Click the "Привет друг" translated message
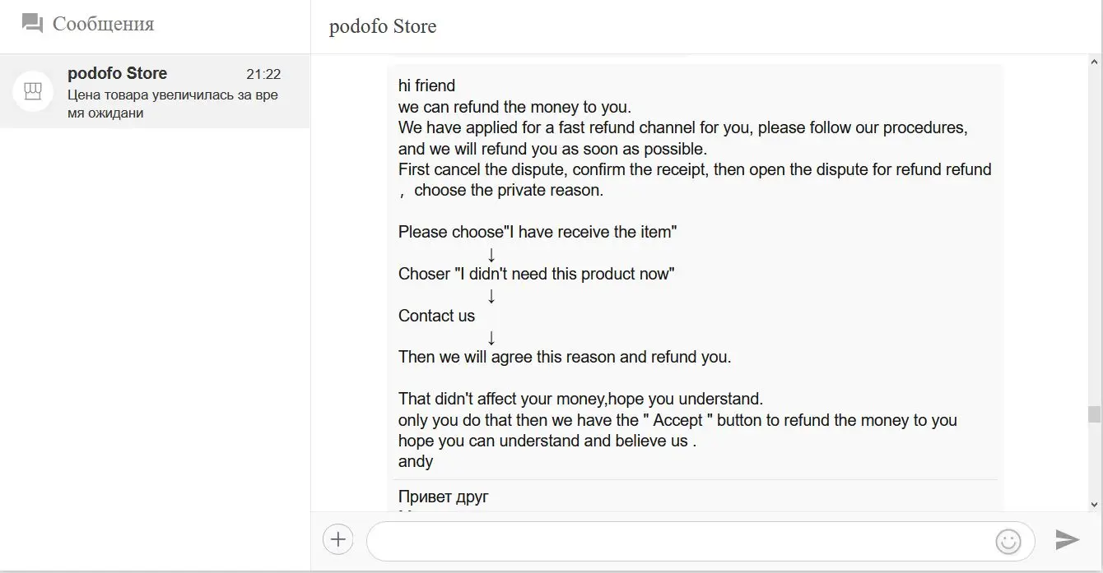Image resolution: width=1103 pixels, height=573 pixels. [x=443, y=497]
